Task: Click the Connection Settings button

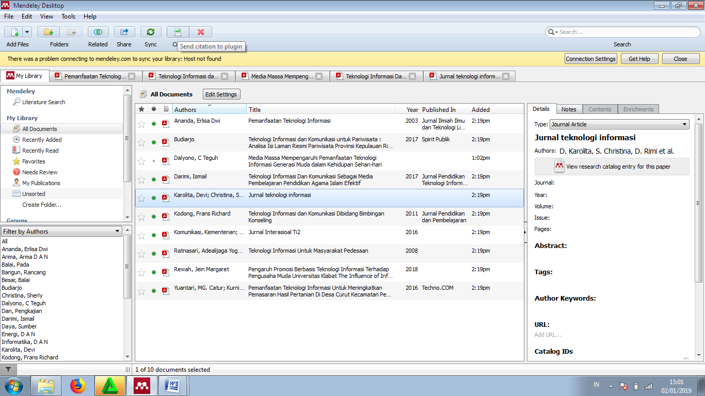Action: (590, 59)
